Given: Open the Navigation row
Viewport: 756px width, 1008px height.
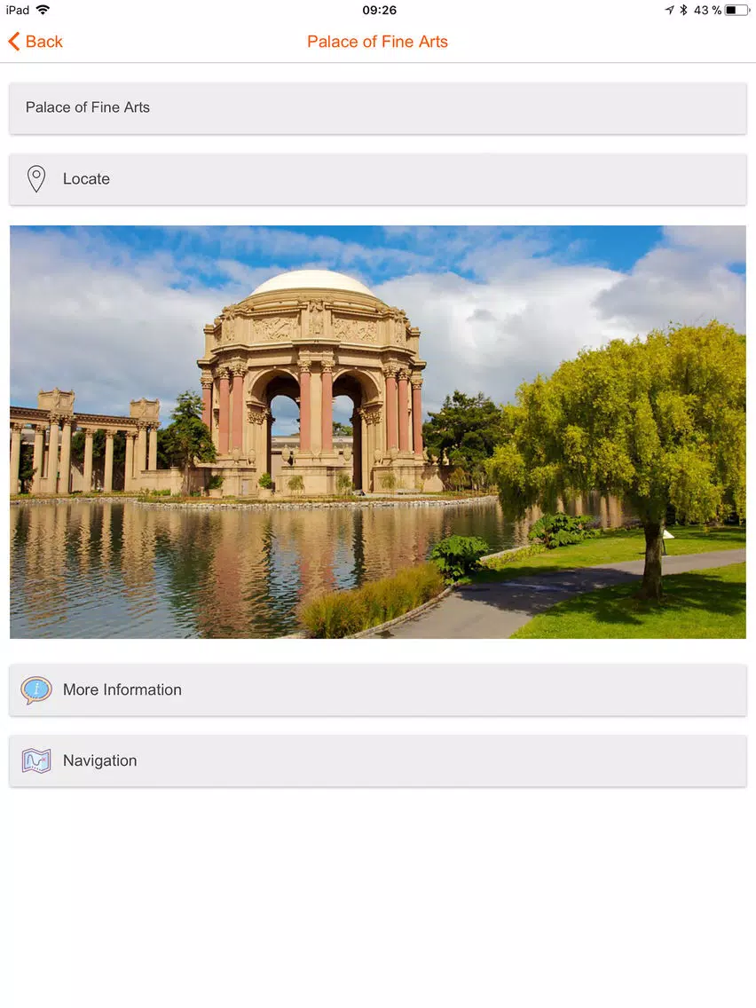Looking at the screenshot, I should [x=378, y=761].
